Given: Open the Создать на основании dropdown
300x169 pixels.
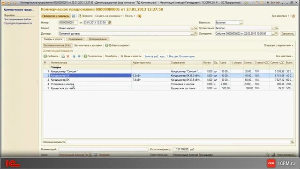Looking at the screenshot, I should click(x=109, y=16).
